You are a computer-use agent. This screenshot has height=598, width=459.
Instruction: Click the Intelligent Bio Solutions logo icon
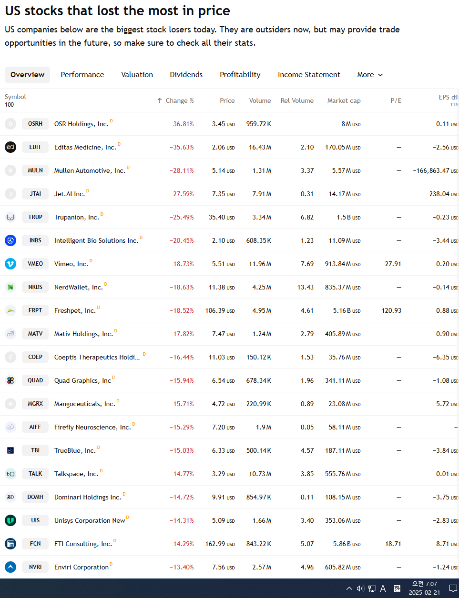tap(10, 240)
